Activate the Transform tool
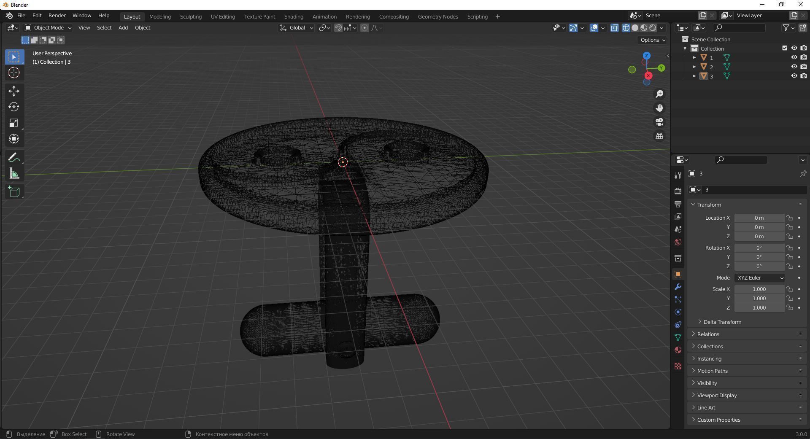This screenshot has height=439, width=810. [x=14, y=139]
